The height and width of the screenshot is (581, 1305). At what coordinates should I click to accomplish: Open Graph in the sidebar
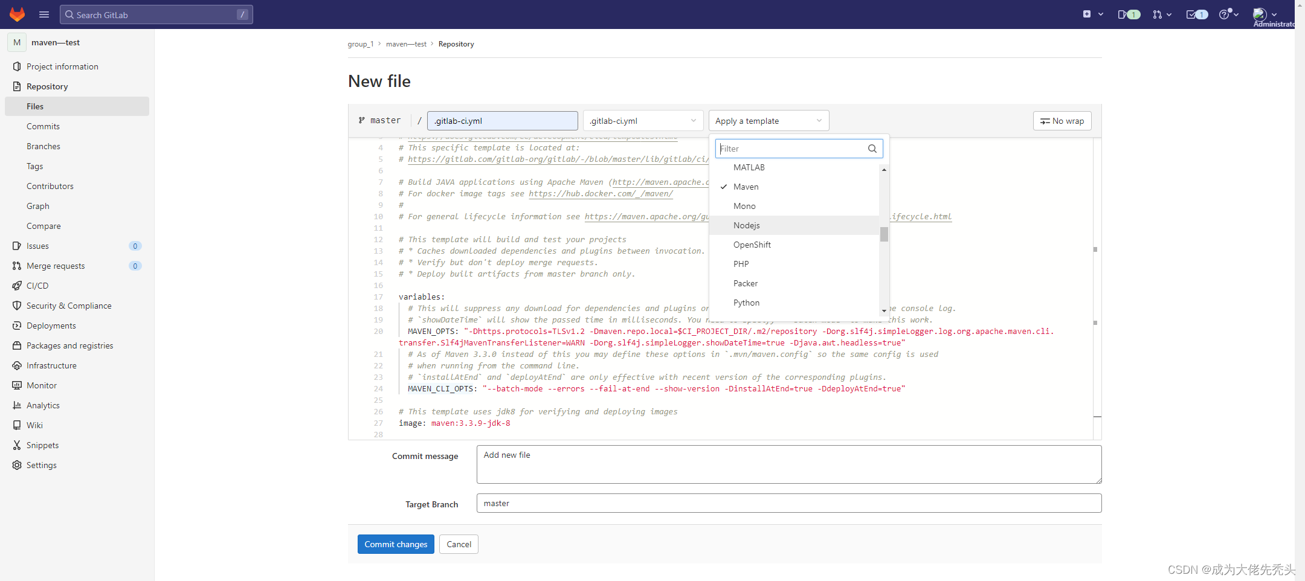(77, 206)
